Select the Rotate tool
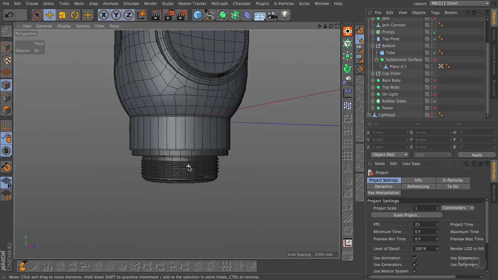Viewport: 498px width, 280px height. (75, 15)
